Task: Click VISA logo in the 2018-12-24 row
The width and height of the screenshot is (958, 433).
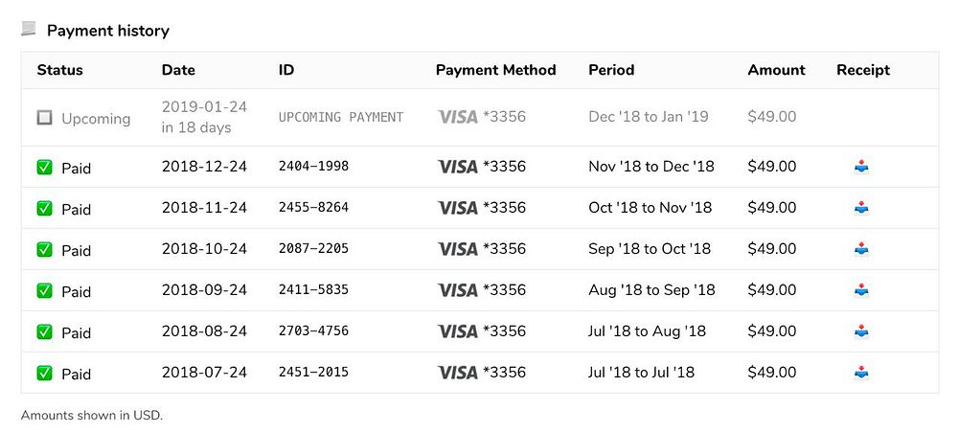Action: tap(458, 166)
